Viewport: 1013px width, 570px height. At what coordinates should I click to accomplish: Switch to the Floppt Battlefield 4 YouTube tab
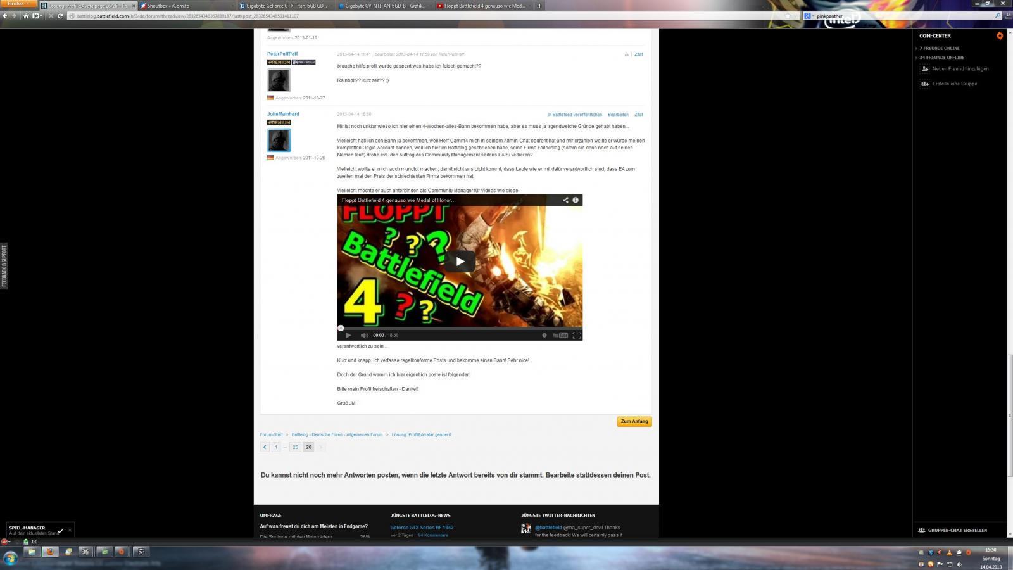[x=484, y=6]
